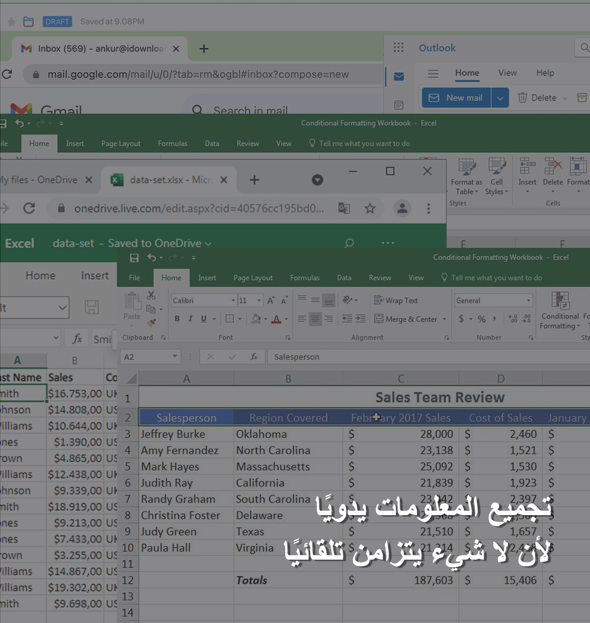
Task: Click the Outlook New mail button
Action: [x=456, y=98]
